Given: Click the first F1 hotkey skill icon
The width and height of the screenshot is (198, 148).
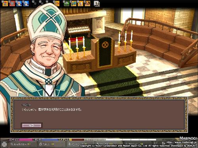Looking at the screenshot, I should [x=5, y=4].
